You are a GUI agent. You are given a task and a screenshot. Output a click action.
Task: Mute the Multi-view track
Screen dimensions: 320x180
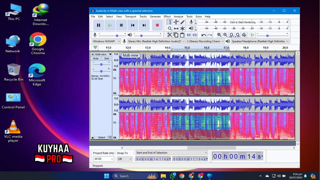click(x=96, y=58)
